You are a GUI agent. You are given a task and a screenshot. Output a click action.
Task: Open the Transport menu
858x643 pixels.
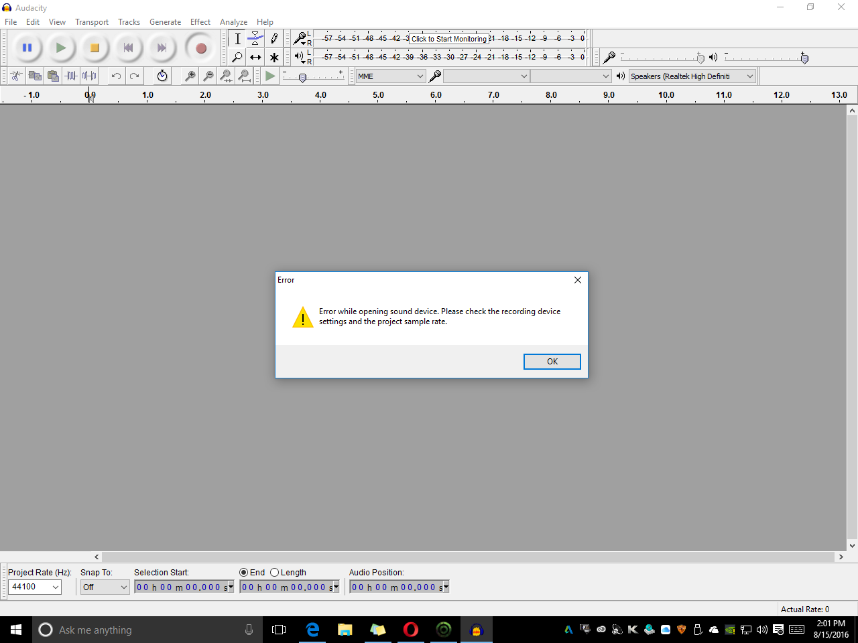[x=92, y=22]
